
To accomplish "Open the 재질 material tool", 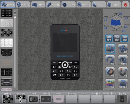I will [110, 72].
